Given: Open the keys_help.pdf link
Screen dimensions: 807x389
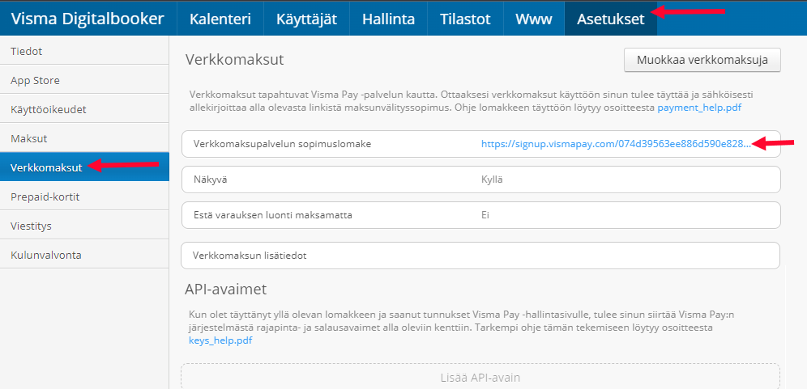Looking at the screenshot, I should pos(220,340).
